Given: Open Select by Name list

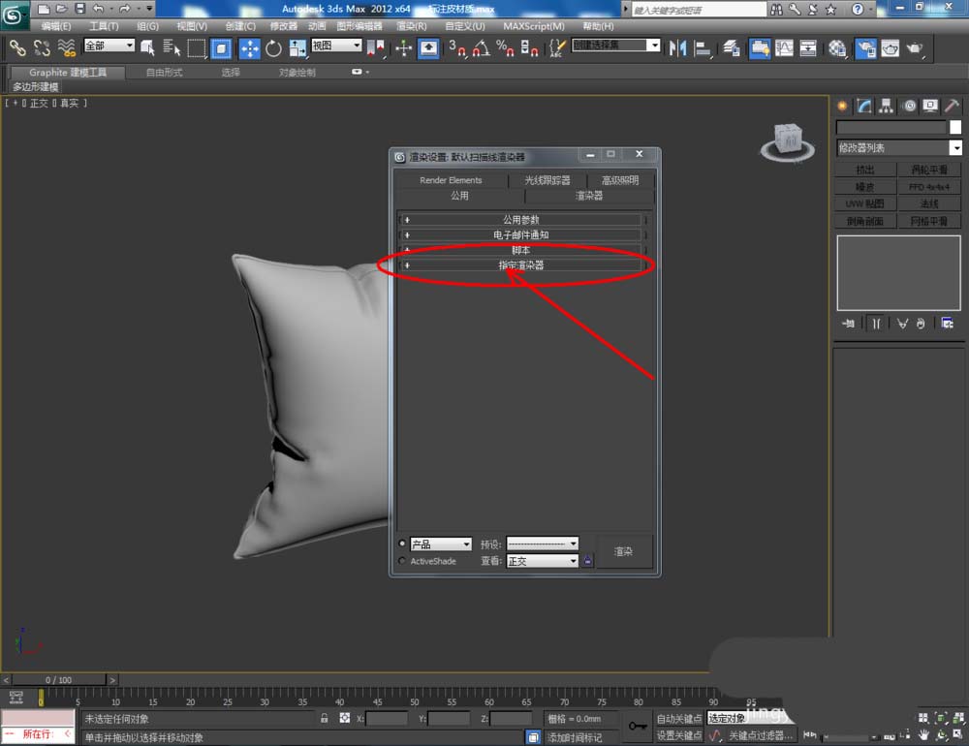Looking at the screenshot, I should click(172, 48).
